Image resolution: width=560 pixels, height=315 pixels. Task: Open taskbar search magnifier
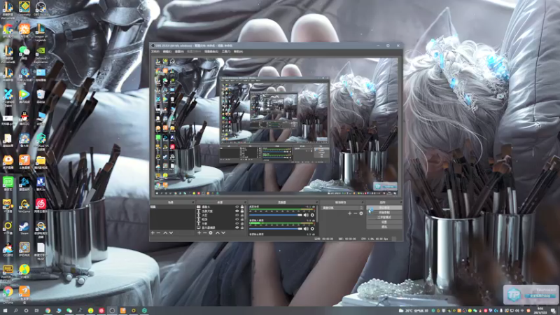[15, 311]
